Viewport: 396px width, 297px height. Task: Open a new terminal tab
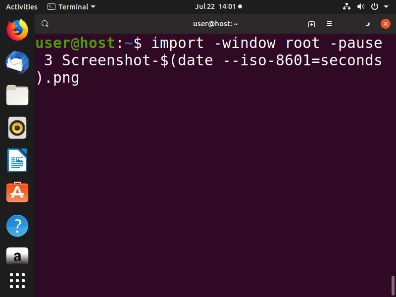pos(311,24)
